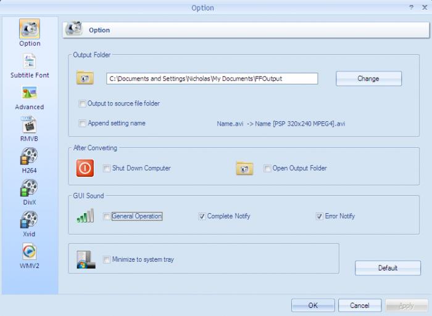This screenshot has width=432, height=316.
Task: Click the help question mark icon
Action: [412, 7]
